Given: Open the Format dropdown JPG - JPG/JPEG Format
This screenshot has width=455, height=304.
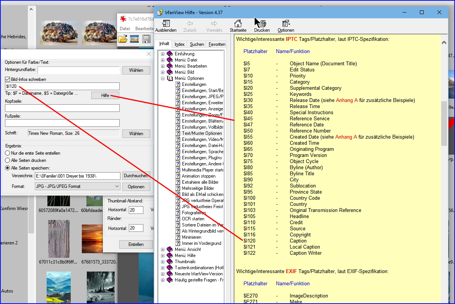Looking at the screenshot, I should pos(78,186).
